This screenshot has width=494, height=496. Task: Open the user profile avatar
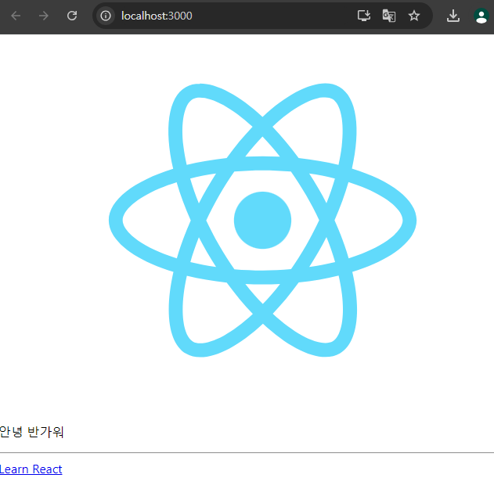pyautogui.click(x=481, y=16)
